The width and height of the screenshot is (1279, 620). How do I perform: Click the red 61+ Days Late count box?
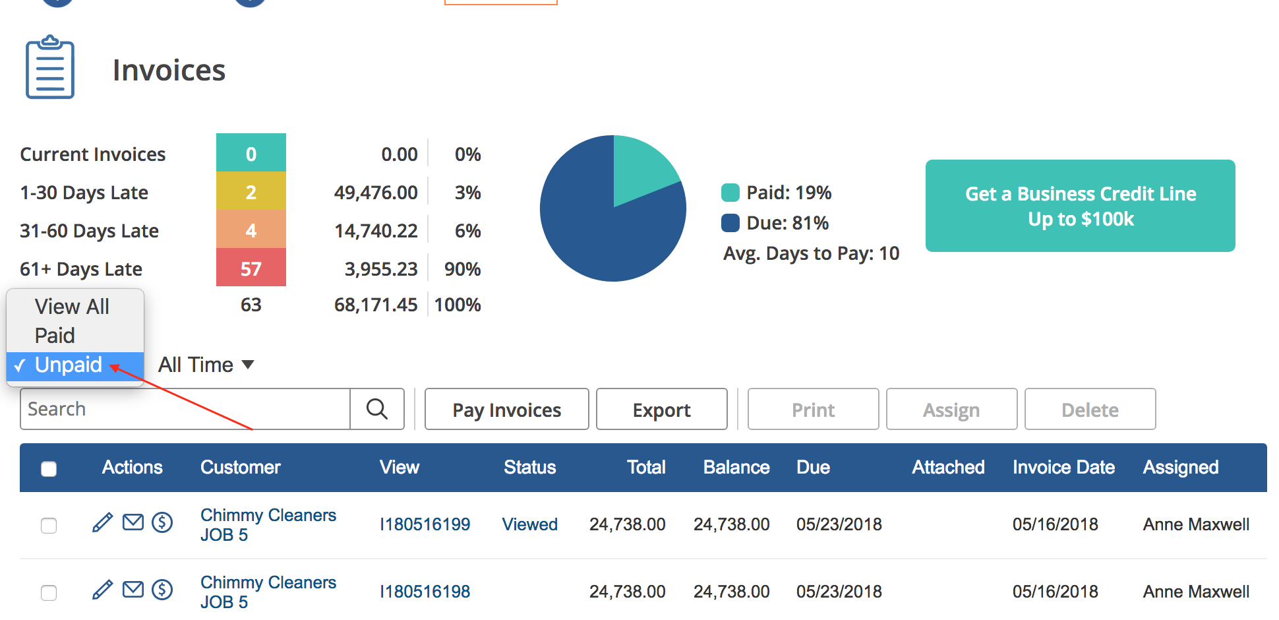click(251, 268)
